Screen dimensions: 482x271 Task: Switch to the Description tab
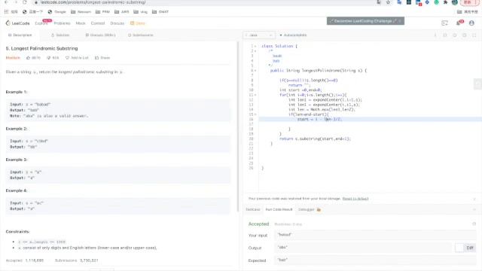pos(20,35)
